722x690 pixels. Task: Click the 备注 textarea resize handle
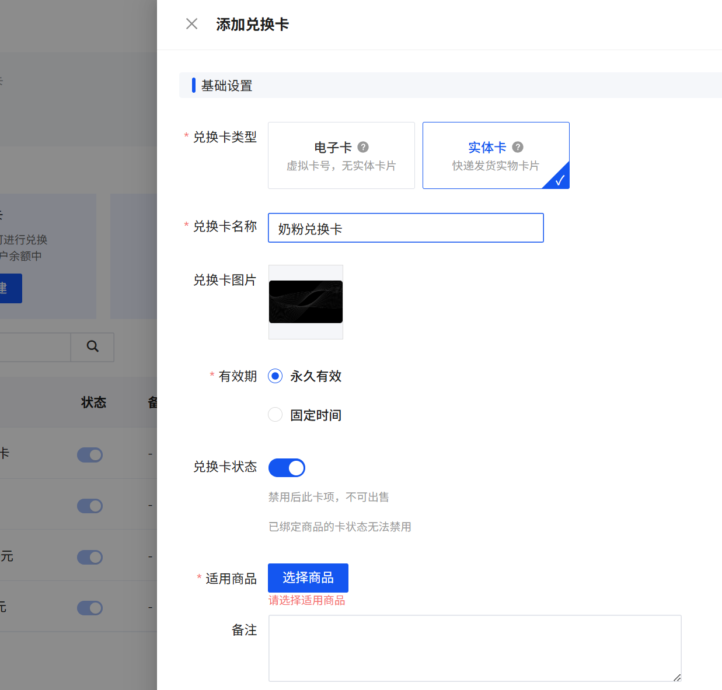[x=677, y=677]
